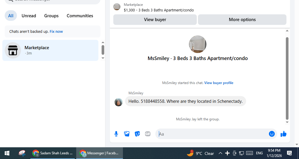Click the plus tray icon
The image size is (299, 159).
[x=227, y=153]
